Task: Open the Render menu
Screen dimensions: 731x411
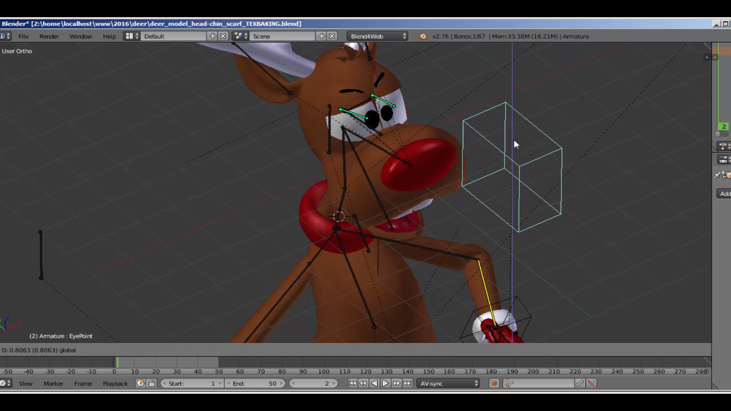Action: coord(49,36)
